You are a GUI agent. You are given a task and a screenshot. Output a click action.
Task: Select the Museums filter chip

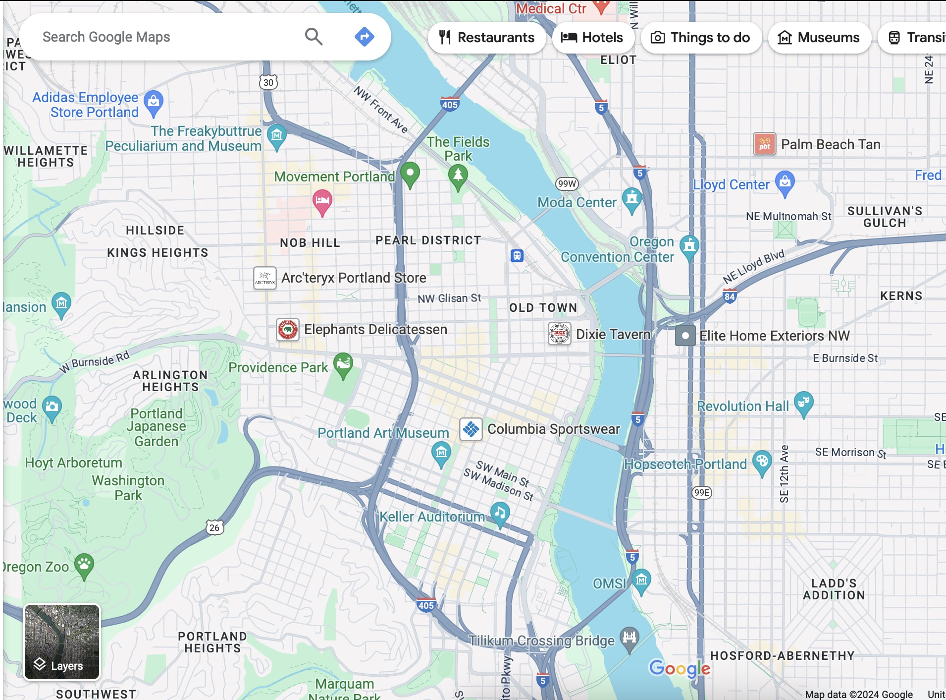pos(819,38)
